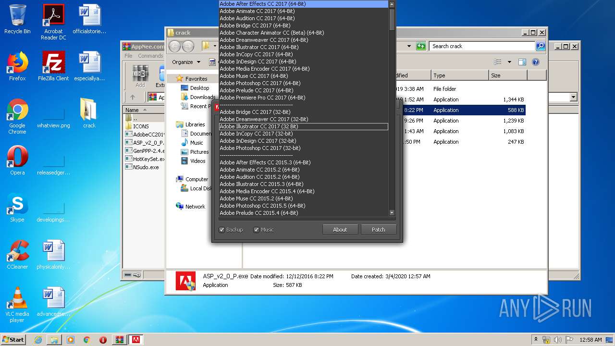This screenshot has width=615, height=346.
Task: Click the Start button
Action: [13, 340]
